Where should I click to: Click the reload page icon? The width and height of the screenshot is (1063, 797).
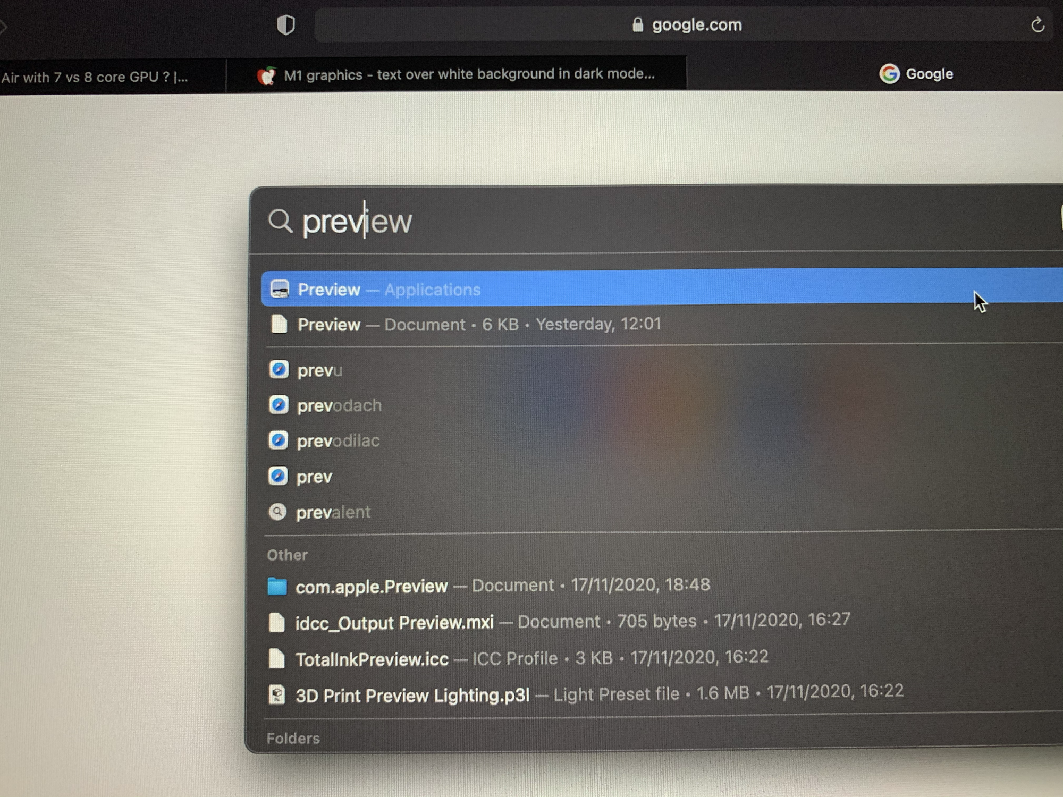click(1037, 25)
